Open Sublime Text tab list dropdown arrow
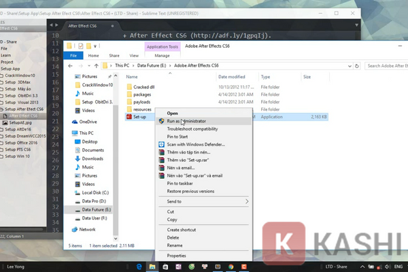The height and width of the screenshot is (272, 408). [356, 25]
